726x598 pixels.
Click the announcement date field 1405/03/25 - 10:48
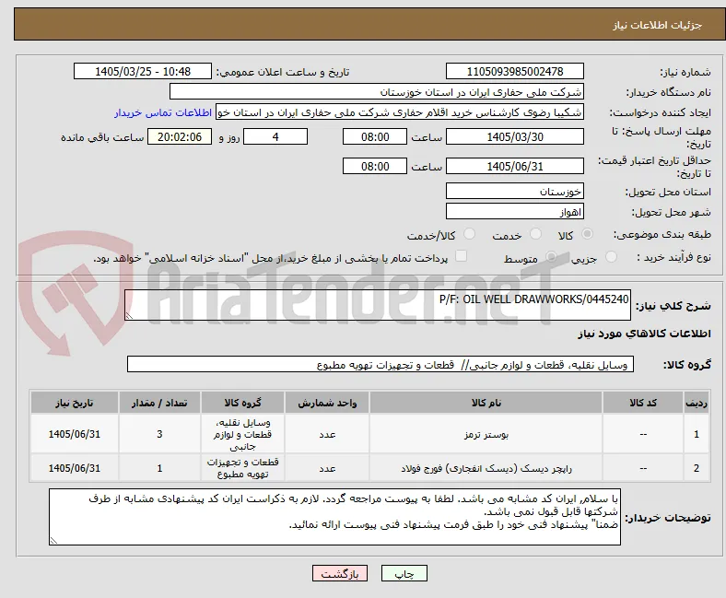pos(143,71)
